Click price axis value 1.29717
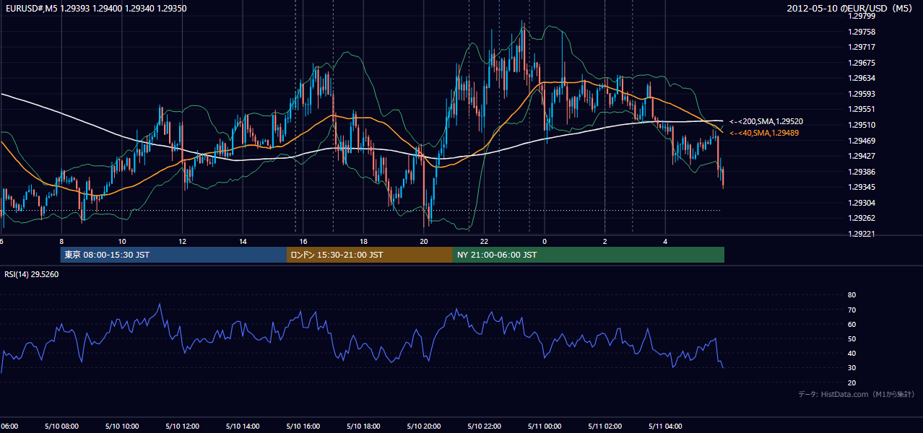The width and height of the screenshot is (923, 433). coord(861,47)
